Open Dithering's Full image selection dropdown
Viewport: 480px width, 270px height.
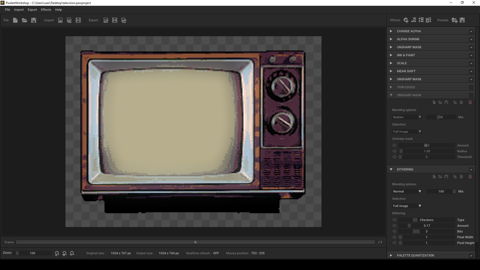[407, 206]
